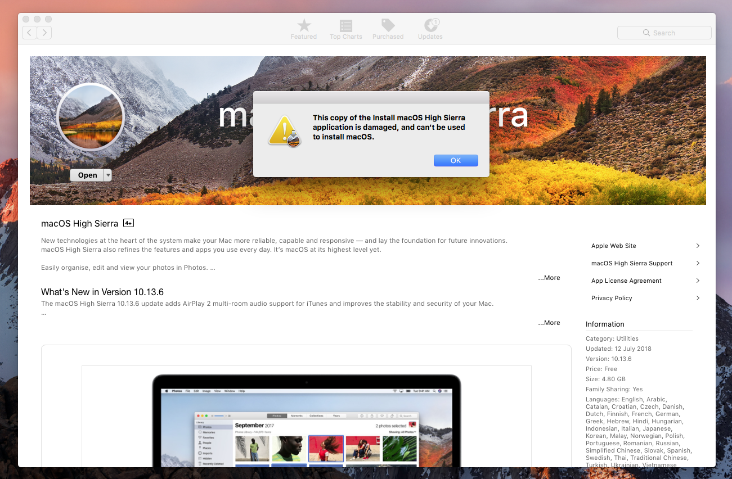
Task: Dismiss the damaged installer dialog with OK
Action: click(456, 160)
